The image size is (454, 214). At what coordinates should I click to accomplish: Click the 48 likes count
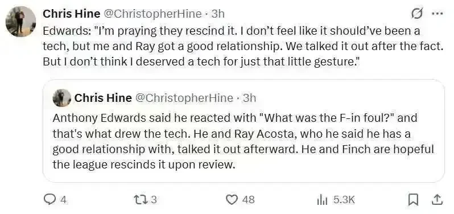point(249,200)
